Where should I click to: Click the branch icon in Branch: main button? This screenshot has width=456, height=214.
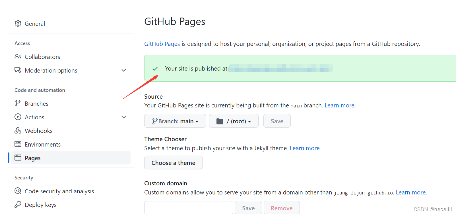point(155,121)
